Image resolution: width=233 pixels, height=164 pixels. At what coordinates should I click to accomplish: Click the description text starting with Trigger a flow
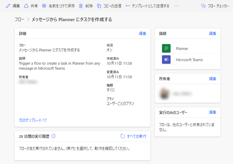click(x=60, y=66)
